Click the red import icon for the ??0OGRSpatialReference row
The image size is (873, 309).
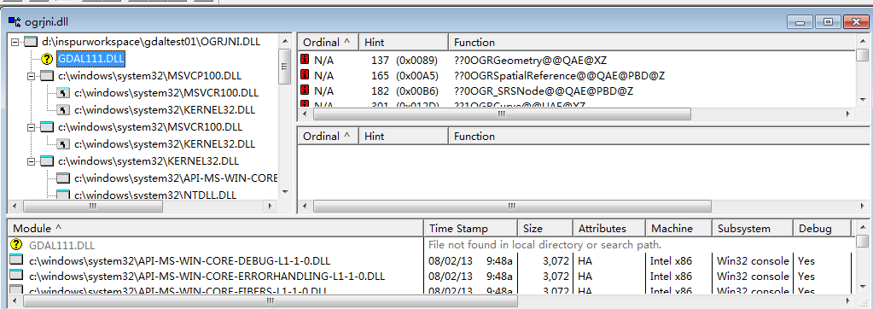coord(305,74)
